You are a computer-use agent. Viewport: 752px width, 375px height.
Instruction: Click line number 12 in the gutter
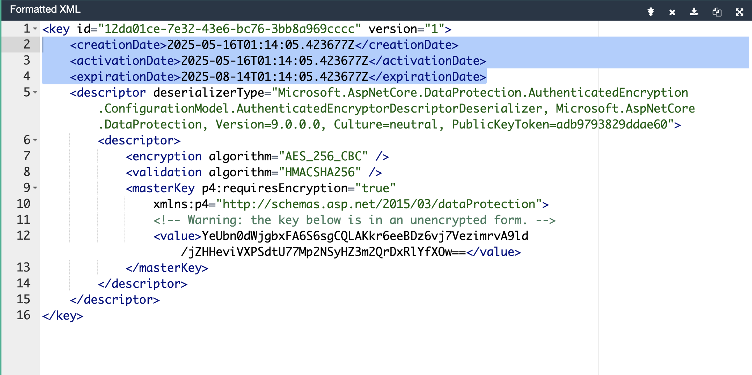[x=24, y=236]
